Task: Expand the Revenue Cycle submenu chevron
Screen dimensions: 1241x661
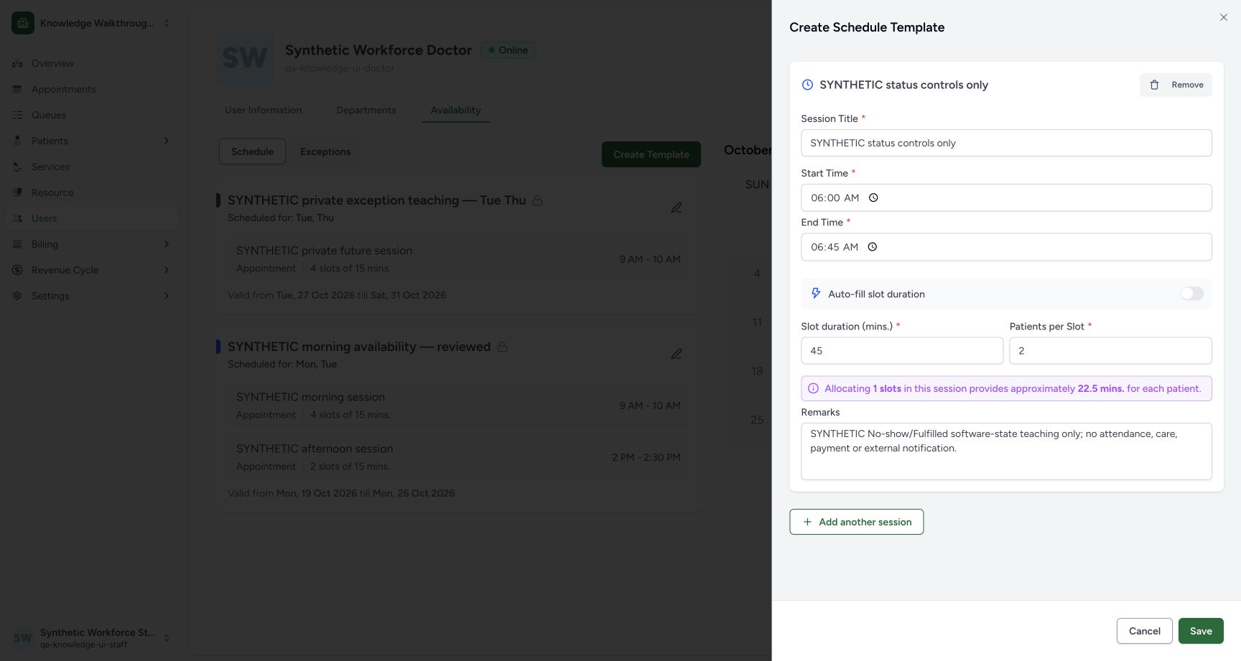Action: 167,270
